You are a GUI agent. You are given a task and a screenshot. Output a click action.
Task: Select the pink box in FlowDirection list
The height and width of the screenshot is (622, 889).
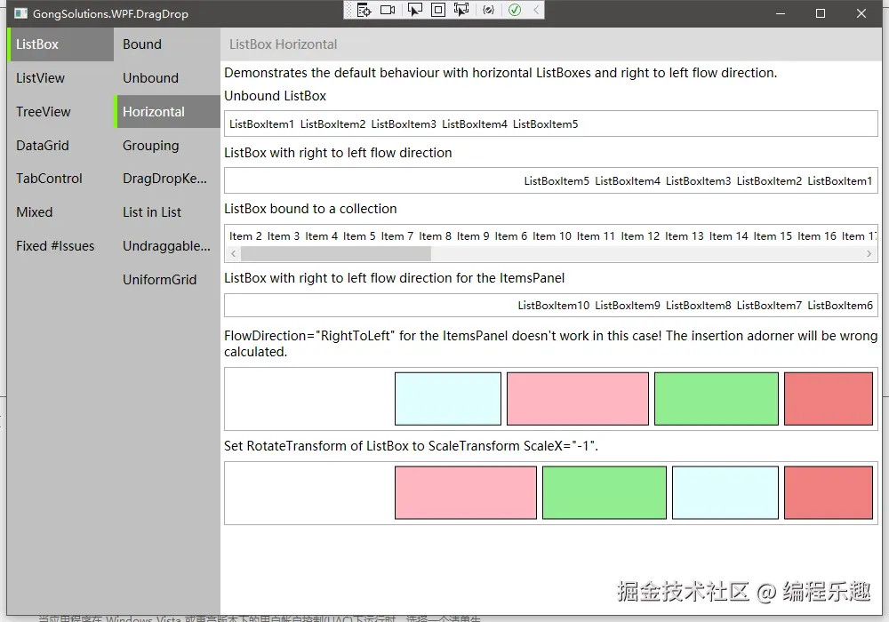pyautogui.click(x=578, y=399)
